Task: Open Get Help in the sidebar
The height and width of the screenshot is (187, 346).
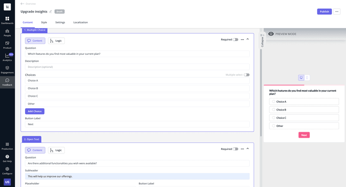Action: click(7, 157)
